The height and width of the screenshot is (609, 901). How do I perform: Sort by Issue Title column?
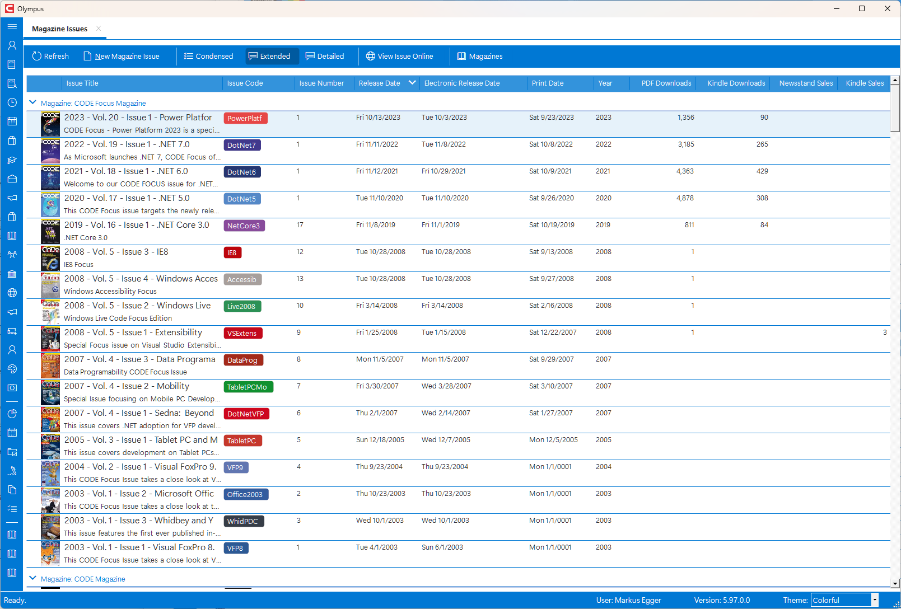tap(142, 83)
